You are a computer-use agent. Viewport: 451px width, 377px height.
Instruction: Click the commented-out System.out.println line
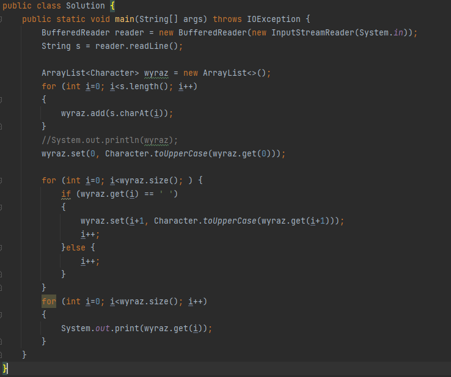tap(109, 140)
